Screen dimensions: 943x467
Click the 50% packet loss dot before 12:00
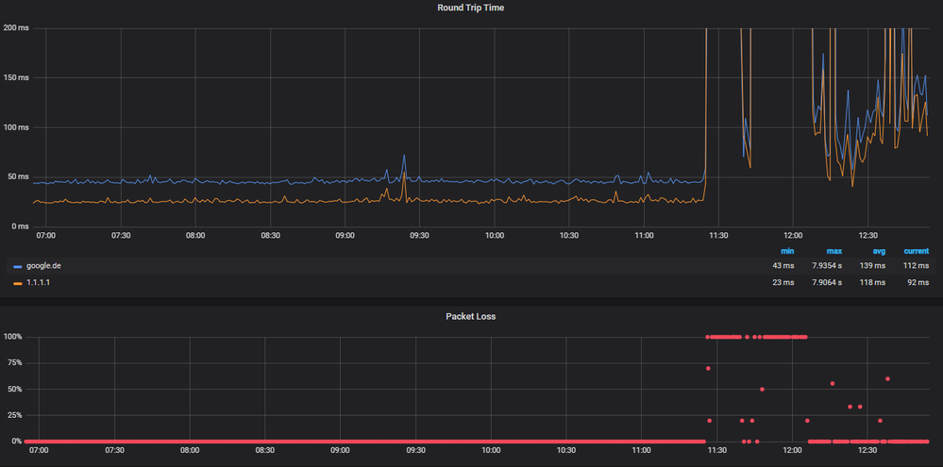click(x=762, y=389)
